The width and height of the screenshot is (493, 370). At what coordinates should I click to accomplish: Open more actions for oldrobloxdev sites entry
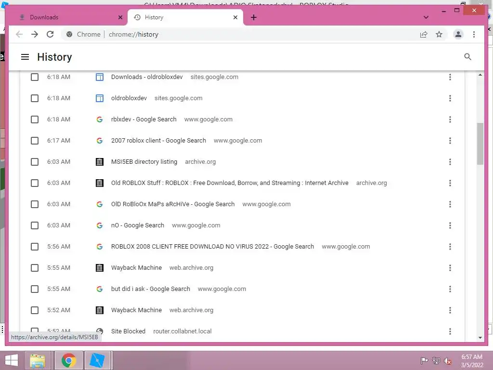(x=450, y=98)
